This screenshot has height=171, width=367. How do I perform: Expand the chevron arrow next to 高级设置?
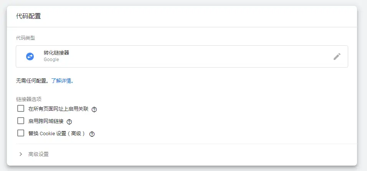tap(21, 154)
